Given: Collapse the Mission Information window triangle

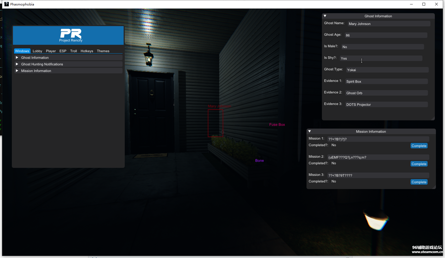Looking at the screenshot, I should point(310,131).
